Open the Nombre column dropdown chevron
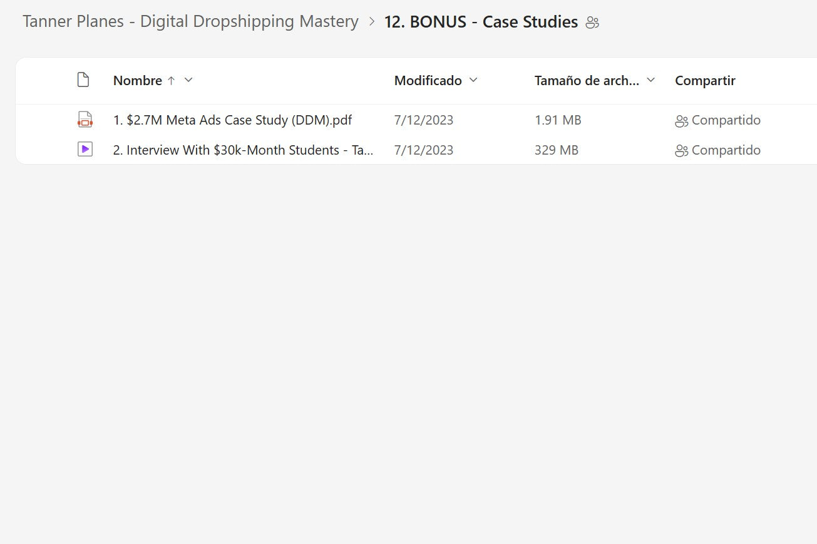 188,80
